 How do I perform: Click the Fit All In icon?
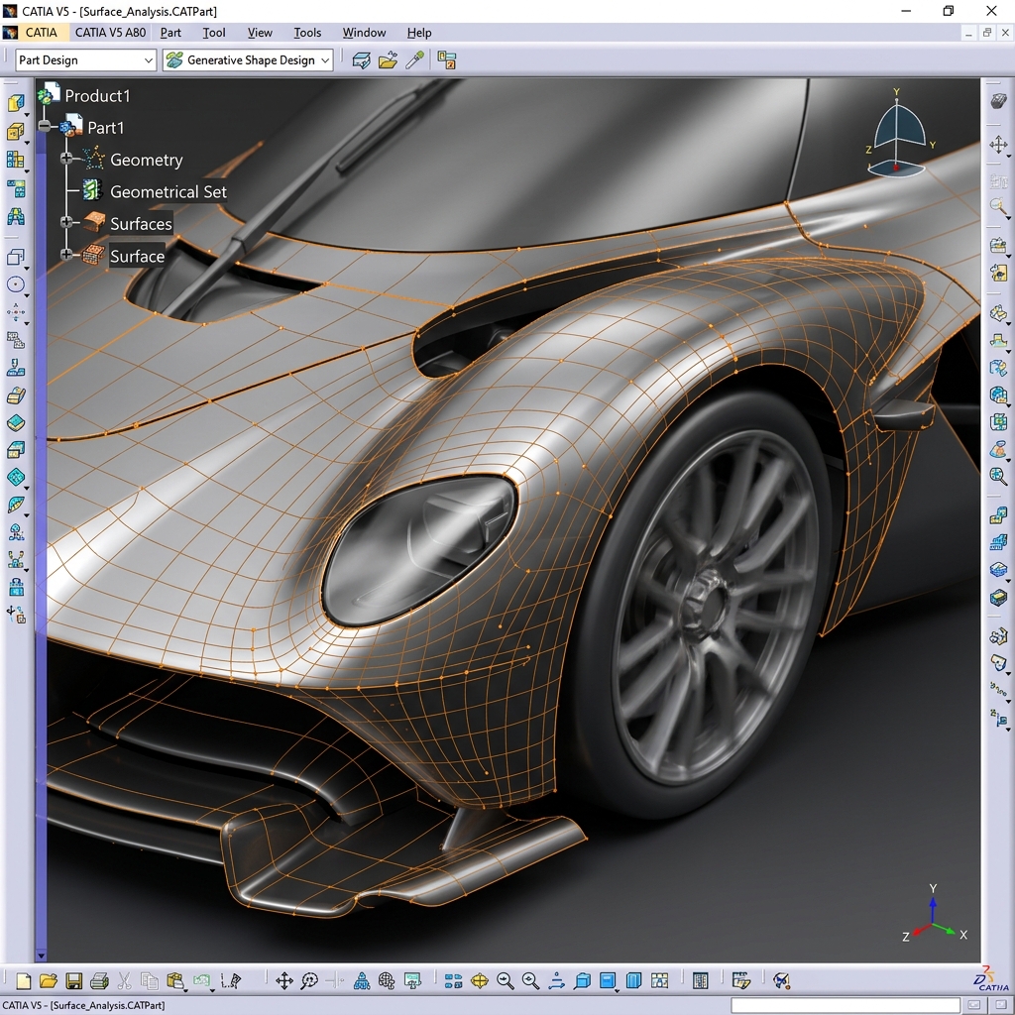pyautogui.click(x=480, y=980)
